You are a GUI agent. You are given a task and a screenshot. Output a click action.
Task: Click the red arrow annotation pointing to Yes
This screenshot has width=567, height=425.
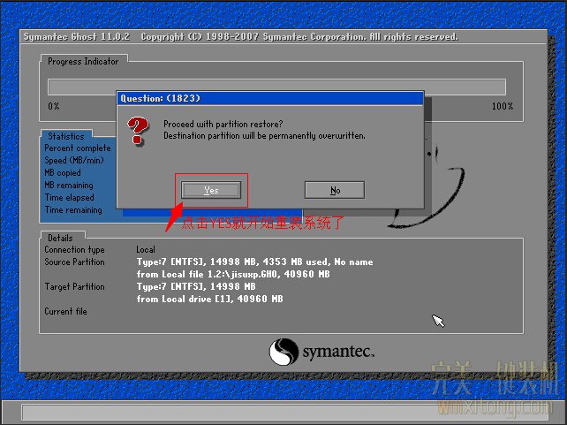coord(175,215)
